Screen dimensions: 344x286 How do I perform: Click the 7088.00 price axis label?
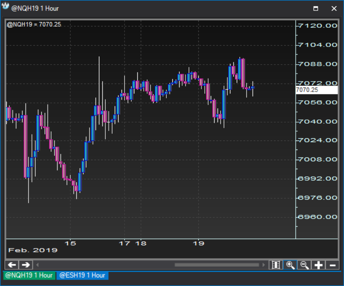[318, 64]
